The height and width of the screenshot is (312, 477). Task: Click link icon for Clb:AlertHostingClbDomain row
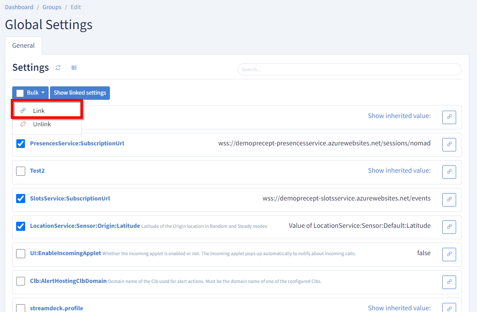click(x=449, y=282)
